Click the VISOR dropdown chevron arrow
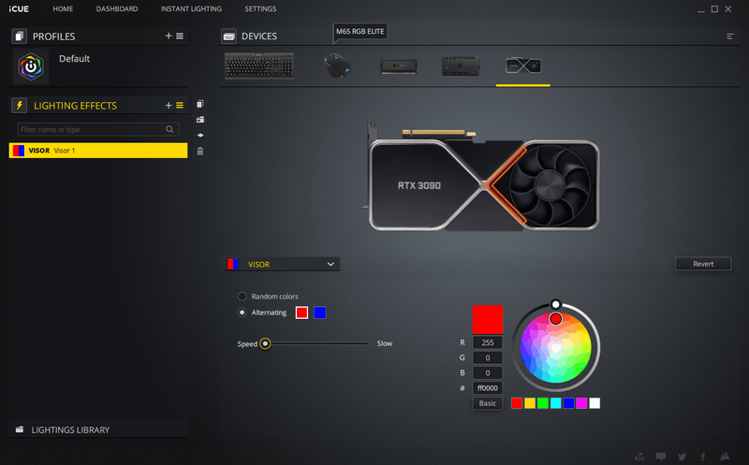749x465 pixels. pyautogui.click(x=330, y=264)
